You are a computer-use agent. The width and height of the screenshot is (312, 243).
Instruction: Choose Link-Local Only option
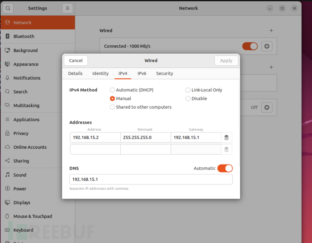tap(188, 90)
